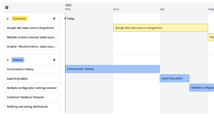Click the blue Conversation History timeline bar
The height and width of the screenshot is (118, 214).
click(x=112, y=69)
